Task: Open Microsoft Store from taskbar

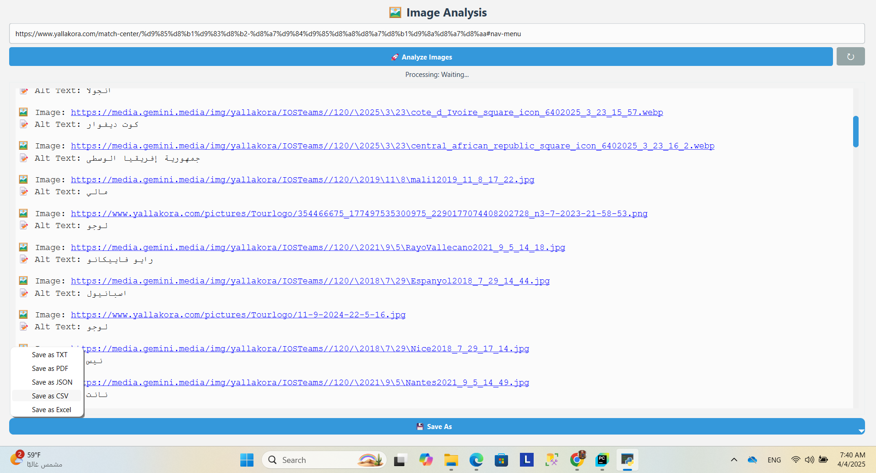Action: click(501, 460)
